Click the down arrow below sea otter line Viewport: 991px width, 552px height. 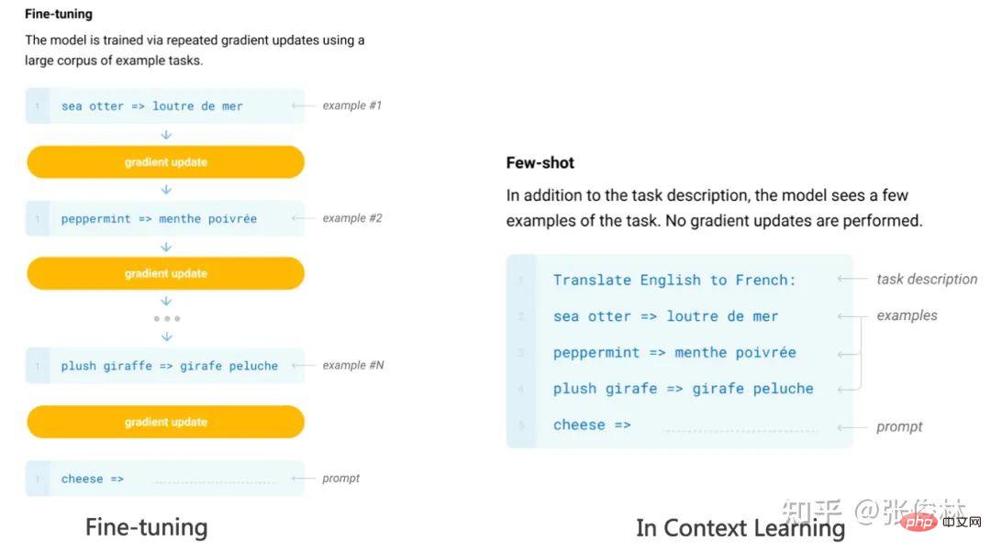point(166,134)
